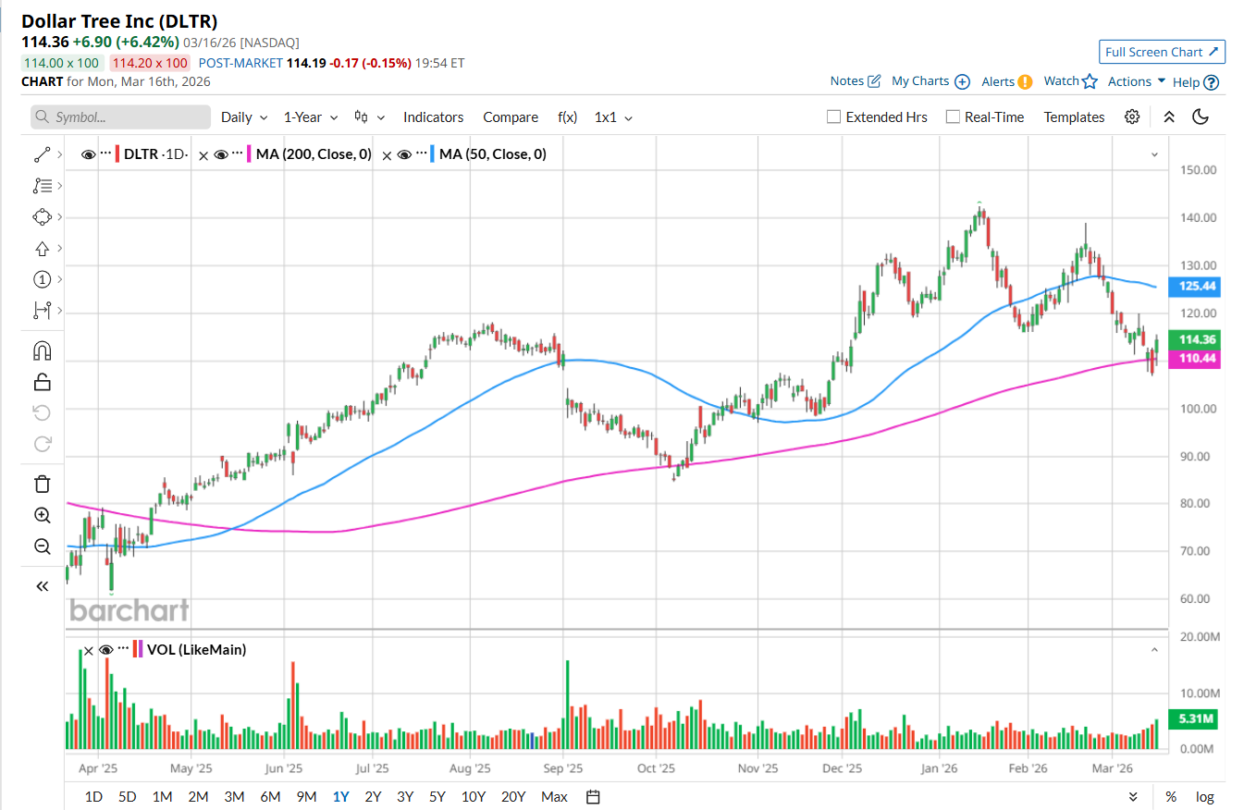Hide the MA 200 indicator eye
Viewport: 1244px width, 810px height.
[220, 154]
